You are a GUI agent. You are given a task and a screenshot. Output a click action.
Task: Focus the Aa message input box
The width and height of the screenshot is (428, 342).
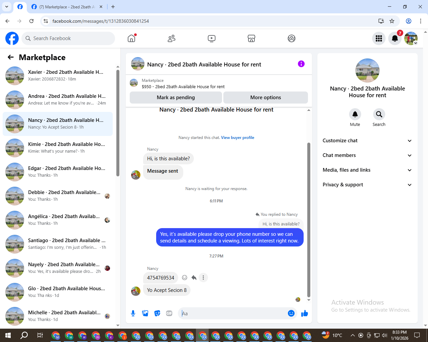[x=233, y=313]
